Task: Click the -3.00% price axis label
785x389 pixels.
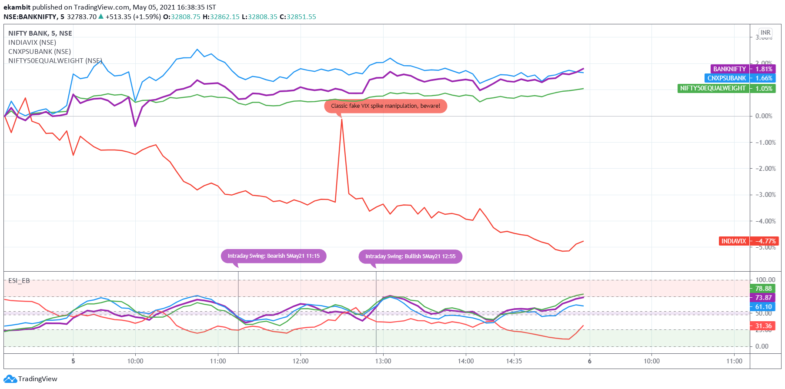Action: [765, 195]
